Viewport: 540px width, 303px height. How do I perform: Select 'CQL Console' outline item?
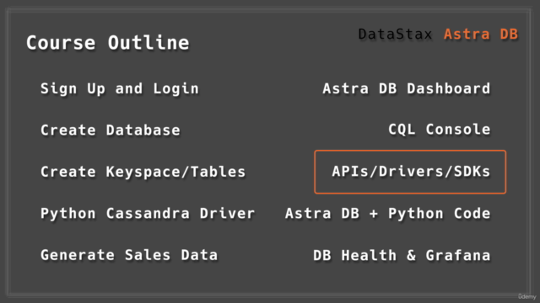point(440,130)
